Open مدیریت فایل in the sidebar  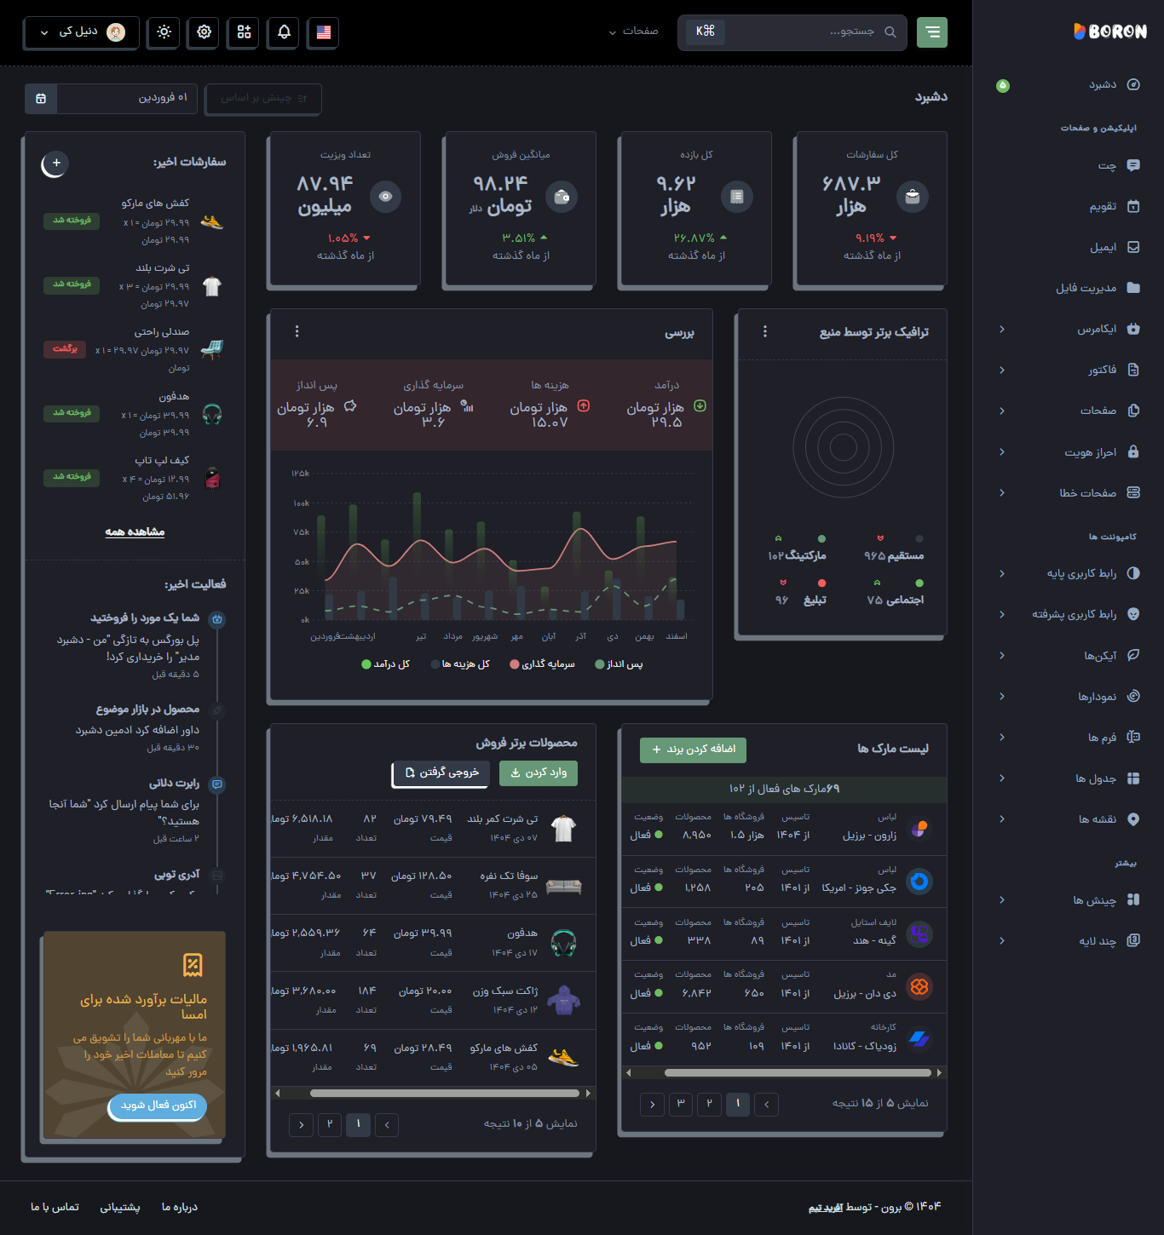pyautogui.click(x=1098, y=288)
